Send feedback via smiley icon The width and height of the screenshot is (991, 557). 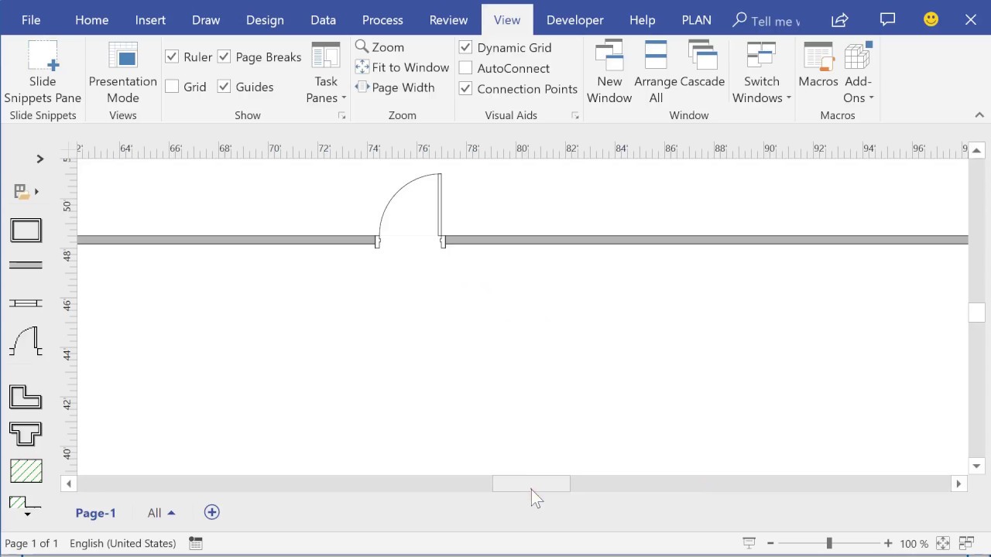931,20
